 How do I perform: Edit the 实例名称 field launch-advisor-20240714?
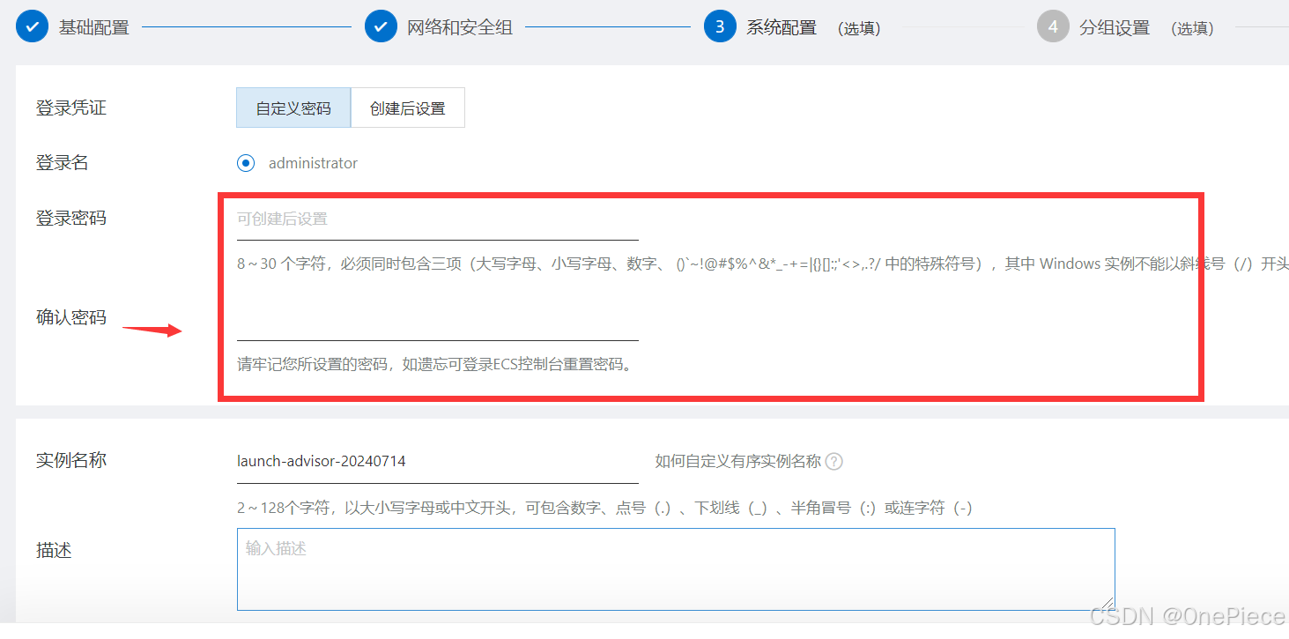pos(438,461)
